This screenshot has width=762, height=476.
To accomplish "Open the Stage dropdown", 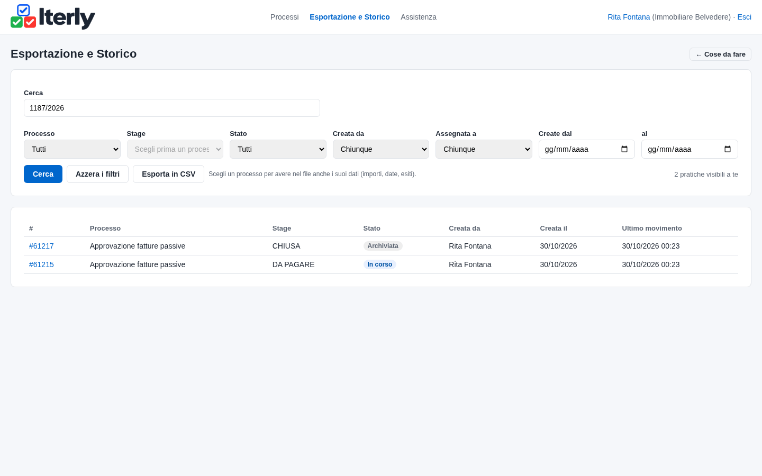I will pyautogui.click(x=175, y=149).
